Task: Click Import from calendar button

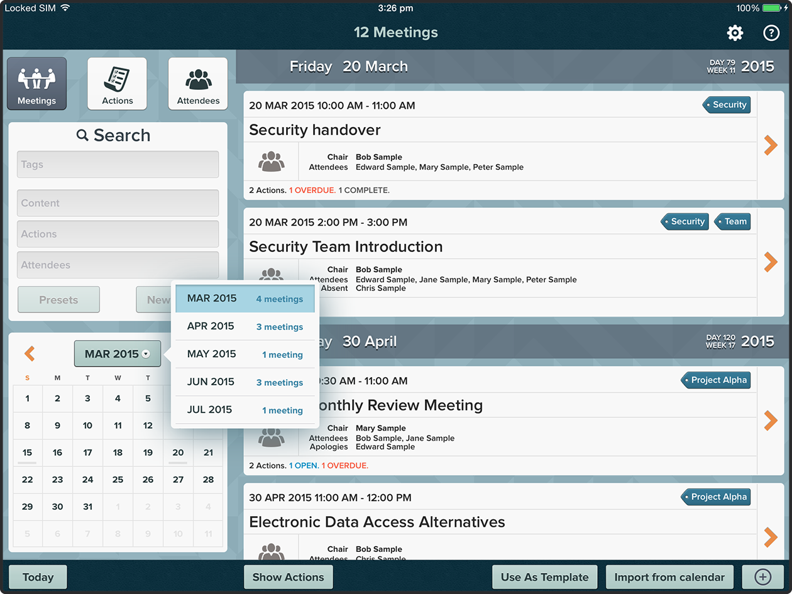Action: (669, 577)
